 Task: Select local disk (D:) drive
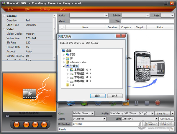point(80,73)
